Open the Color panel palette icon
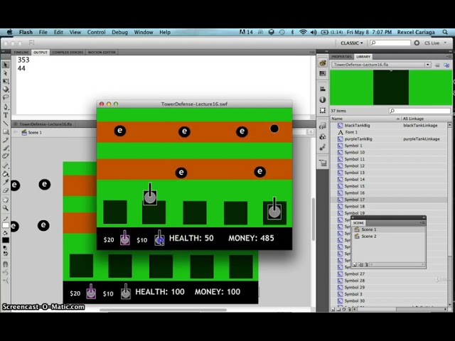The image size is (455, 341). pos(322,63)
